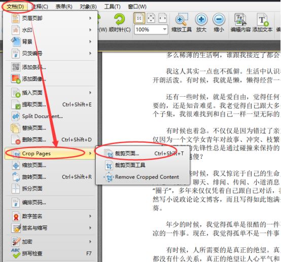Viewport: 281px width, 262px height.
Task: Choose 裁剪页面... in the submenu
Action: [x=143, y=154]
